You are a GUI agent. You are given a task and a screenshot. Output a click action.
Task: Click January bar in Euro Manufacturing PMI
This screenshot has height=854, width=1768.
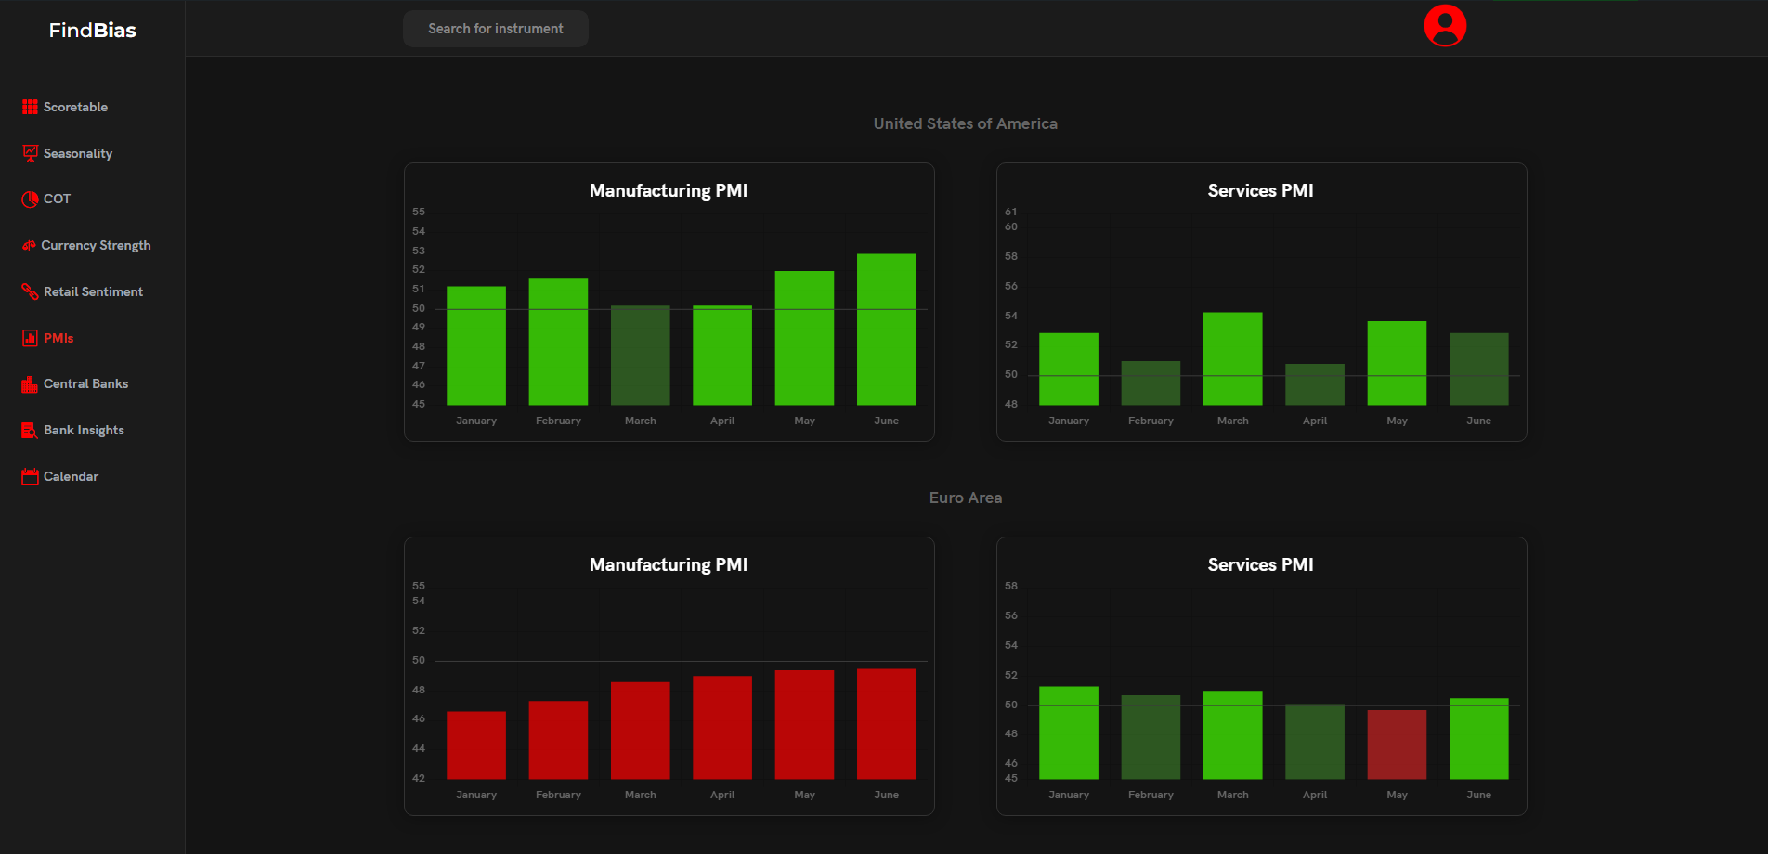[475, 744]
